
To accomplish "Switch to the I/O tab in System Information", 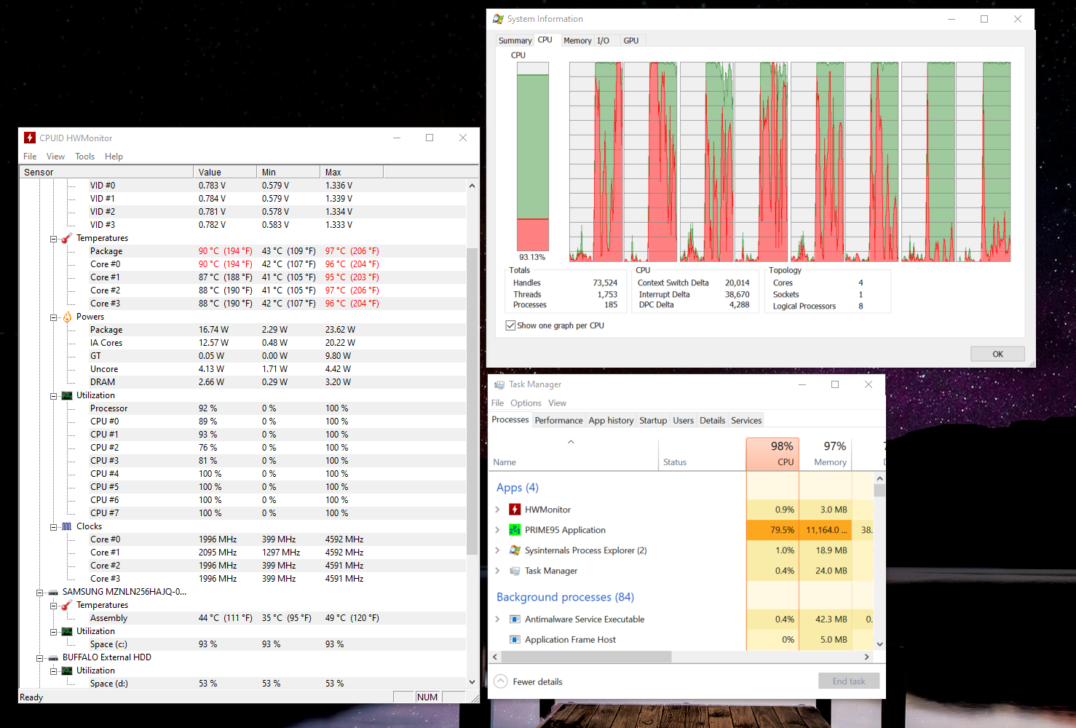I will pyautogui.click(x=603, y=41).
